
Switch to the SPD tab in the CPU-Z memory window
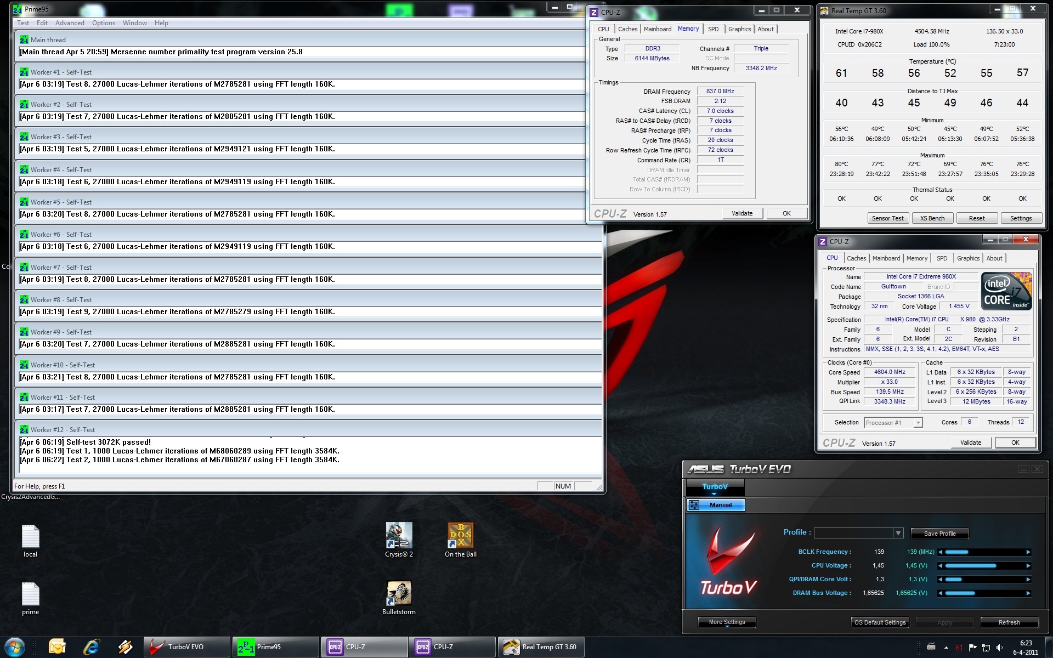click(713, 29)
